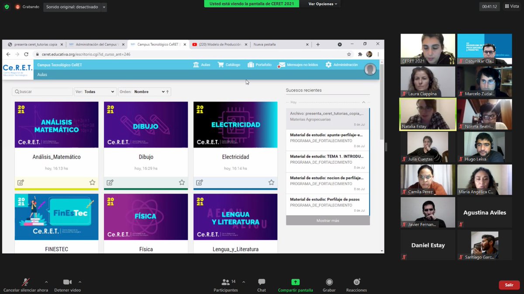Click Sonido original: desactivado button
Viewport: 524px width, 294px height.
point(72,7)
